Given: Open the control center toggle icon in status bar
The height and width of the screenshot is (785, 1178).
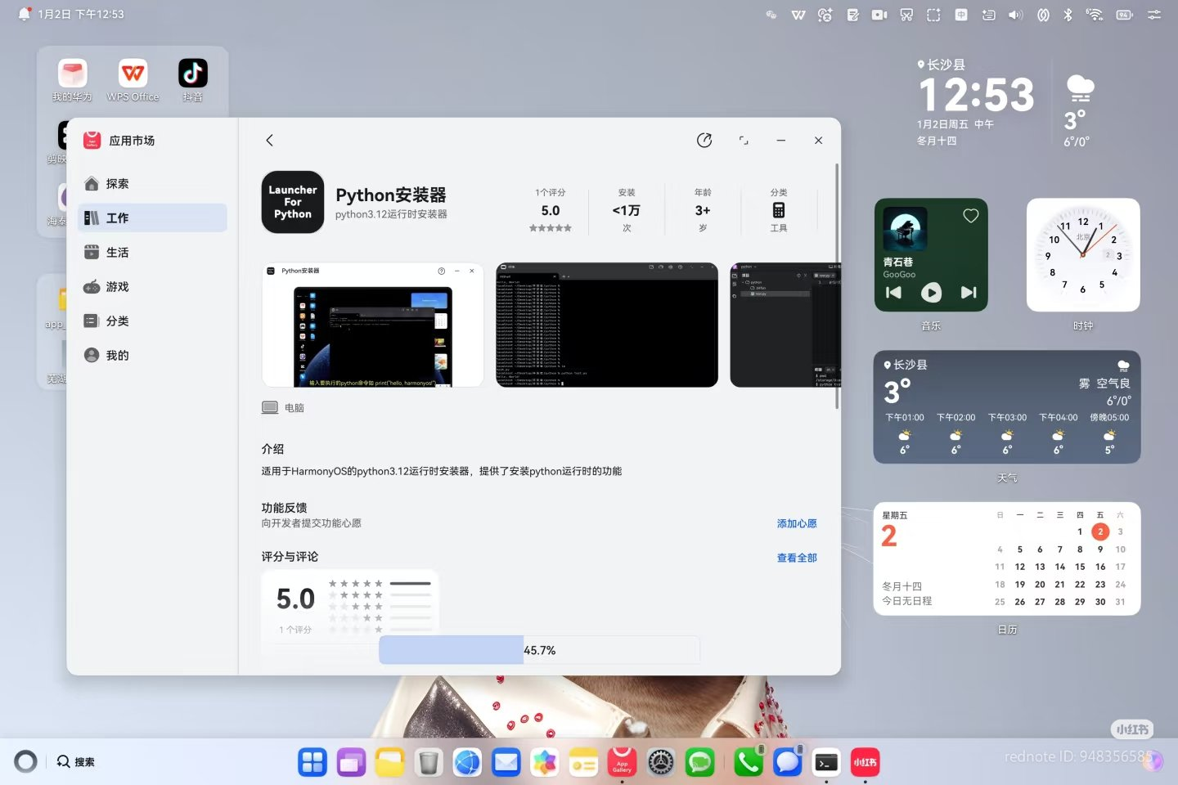Looking at the screenshot, I should [1154, 15].
